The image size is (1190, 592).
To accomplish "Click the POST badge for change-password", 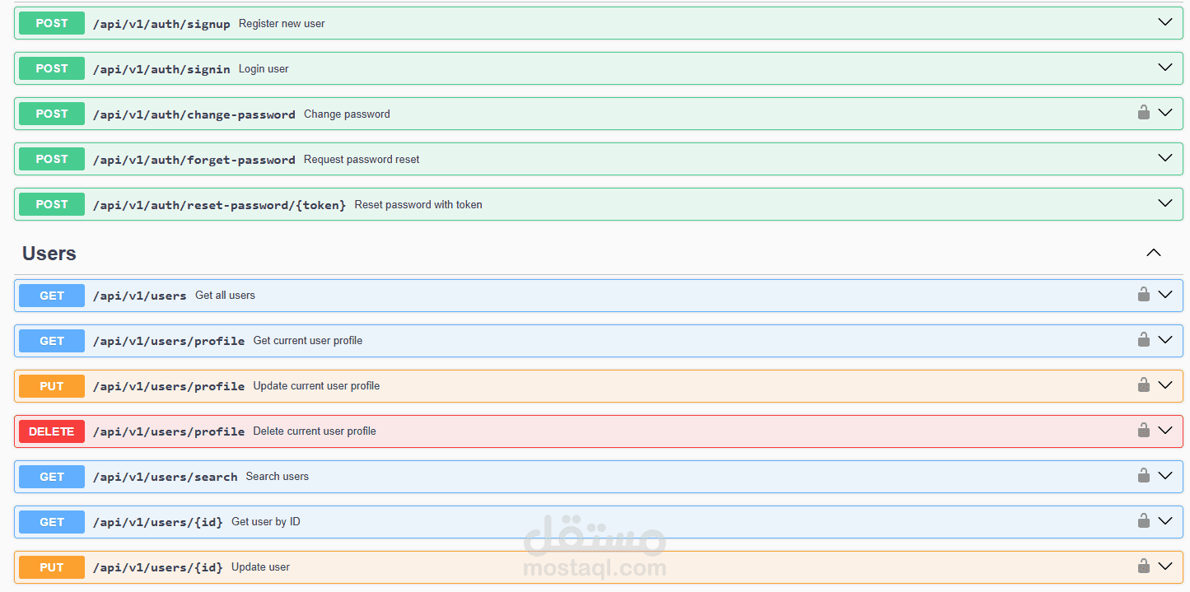I will pos(52,114).
